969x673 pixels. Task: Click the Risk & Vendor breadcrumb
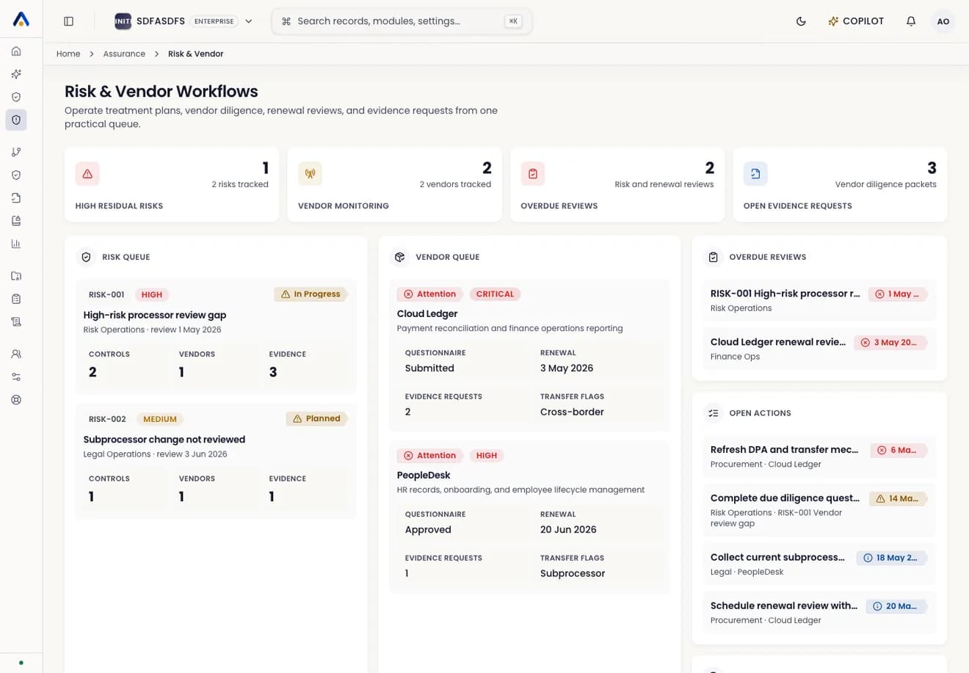point(195,54)
